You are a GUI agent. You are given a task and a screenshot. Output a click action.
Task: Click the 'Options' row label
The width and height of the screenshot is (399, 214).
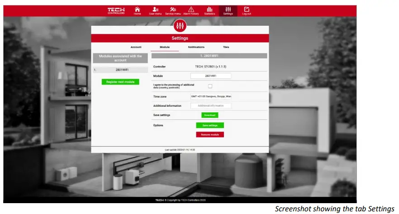point(158,125)
